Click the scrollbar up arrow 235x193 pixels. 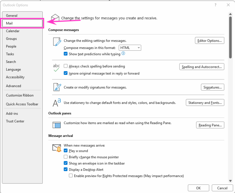[230, 14]
